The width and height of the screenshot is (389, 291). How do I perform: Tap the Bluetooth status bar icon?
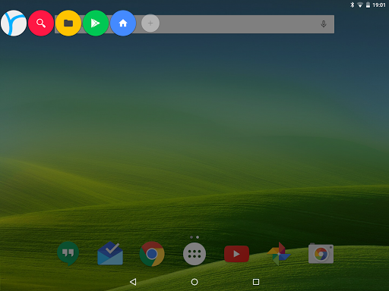(352, 5)
